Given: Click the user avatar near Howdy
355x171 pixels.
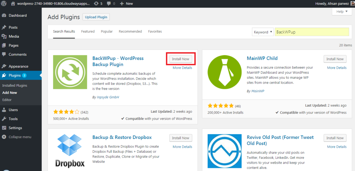Looking at the screenshot, I should 353,4.
